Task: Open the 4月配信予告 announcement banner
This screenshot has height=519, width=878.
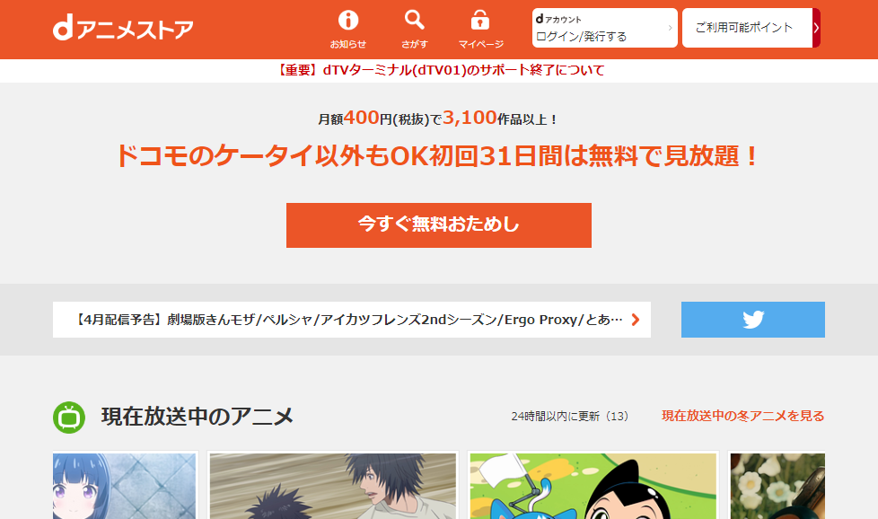Action: pos(352,320)
